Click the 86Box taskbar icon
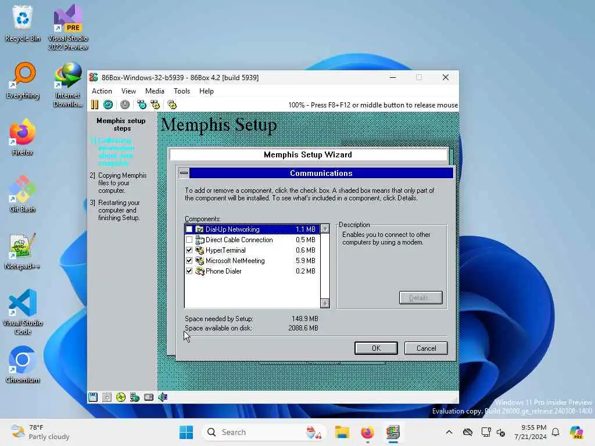 click(x=393, y=432)
